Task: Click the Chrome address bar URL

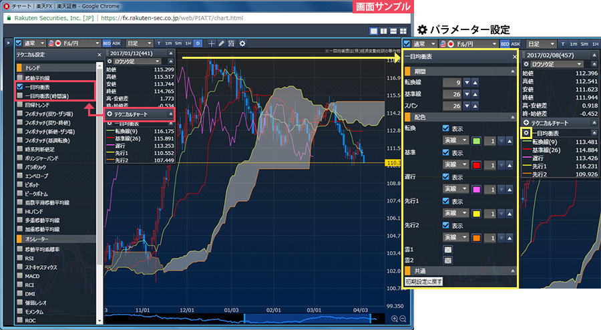Action: pos(172,18)
